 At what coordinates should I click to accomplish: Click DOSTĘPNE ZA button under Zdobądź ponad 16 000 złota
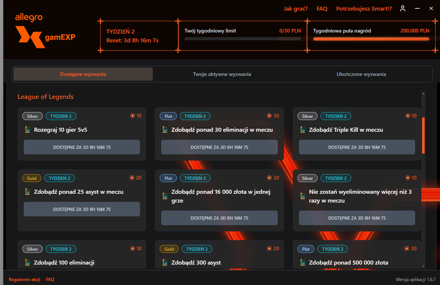click(x=219, y=218)
